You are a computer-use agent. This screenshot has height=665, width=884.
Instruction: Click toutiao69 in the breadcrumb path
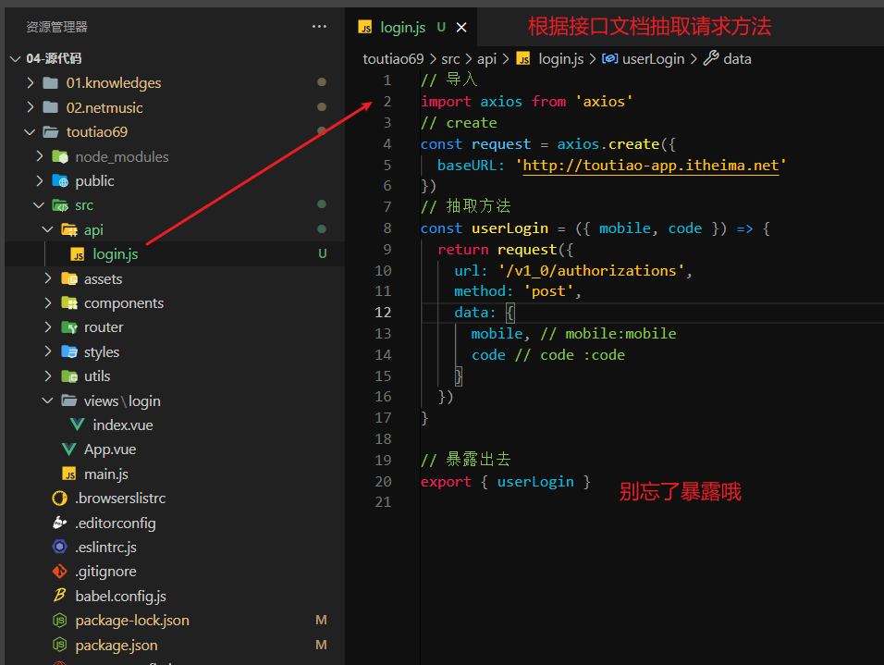click(x=393, y=58)
